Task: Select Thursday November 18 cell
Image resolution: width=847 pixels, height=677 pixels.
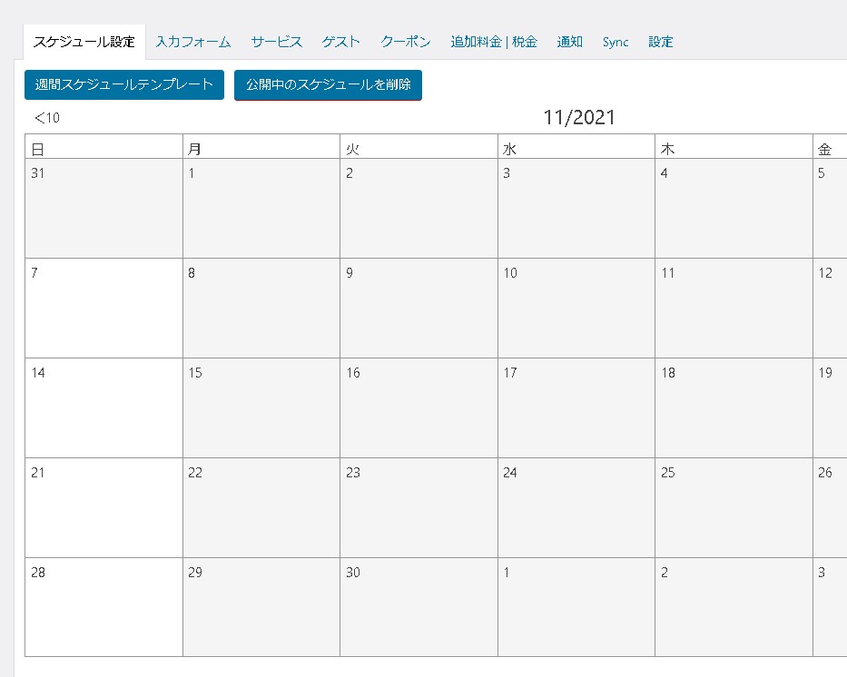Action: point(733,407)
